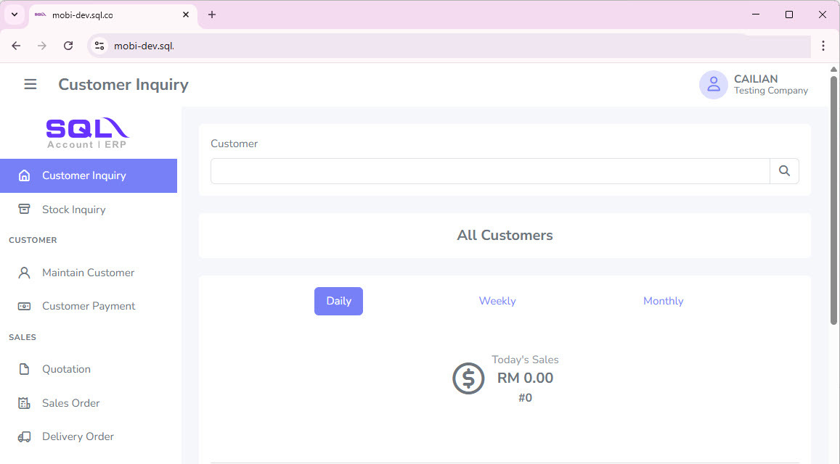Click the Delivery Order truck icon
Image resolution: width=840 pixels, height=464 pixels.
pyautogui.click(x=24, y=436)
